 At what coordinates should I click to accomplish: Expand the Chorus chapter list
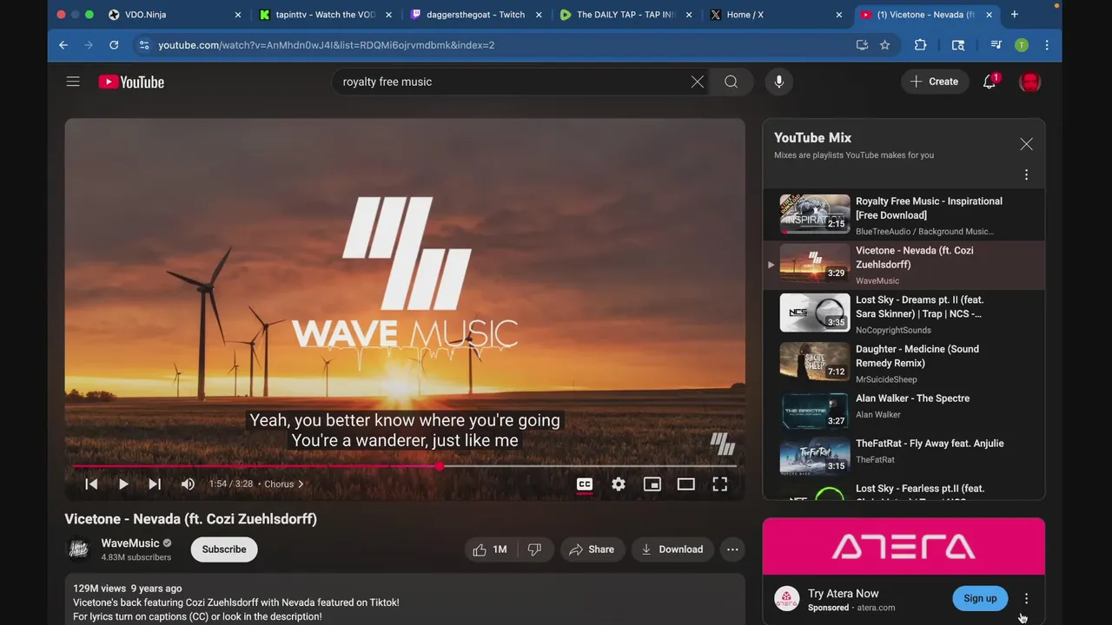coord(284,484)
